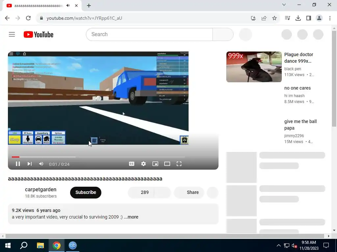Reload the current page

(x=28, y=18)
